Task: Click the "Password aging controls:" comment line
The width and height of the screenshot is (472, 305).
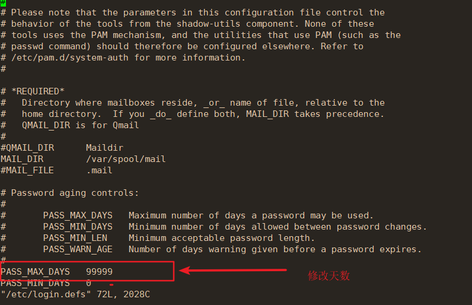Action: [x=75, y=193]
